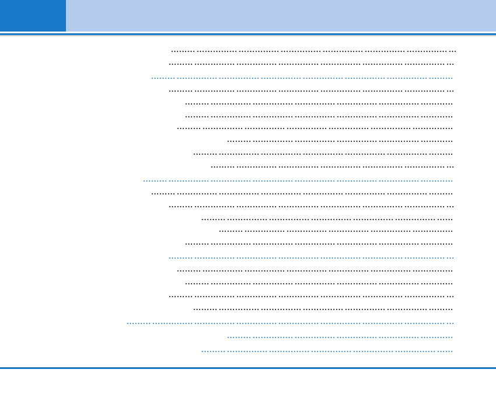This screenshot has height=397, width=496.
Task: Click the light blue header banner
Action: click(280, 16)
